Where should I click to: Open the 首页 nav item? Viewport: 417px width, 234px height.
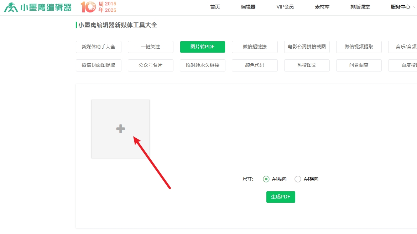coord(215,7)
